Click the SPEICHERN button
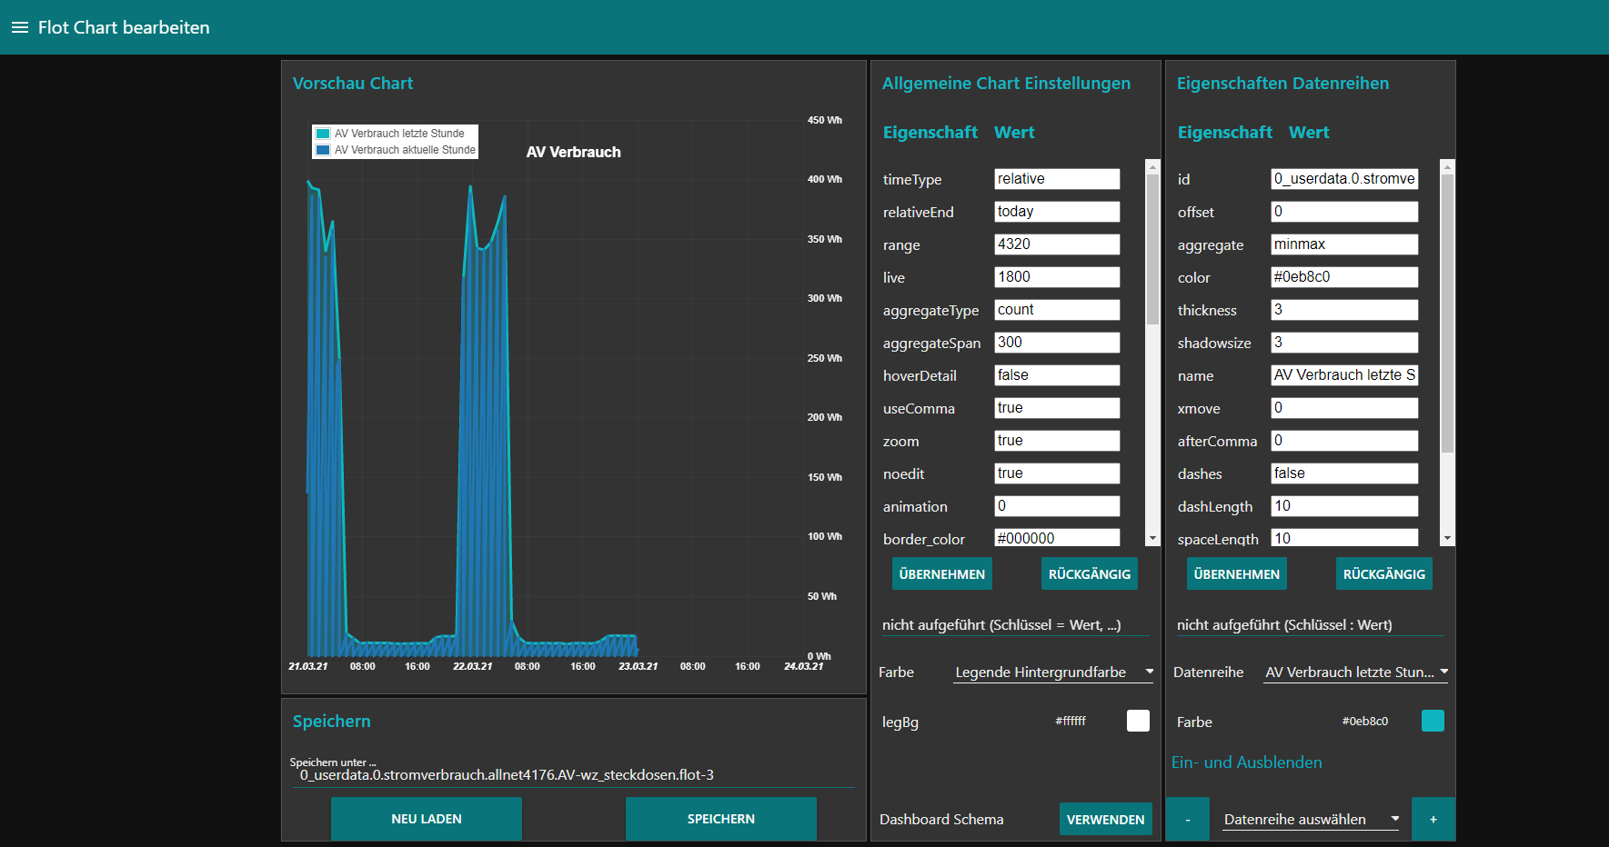1609x847 pixels. [x=721, y=819]
